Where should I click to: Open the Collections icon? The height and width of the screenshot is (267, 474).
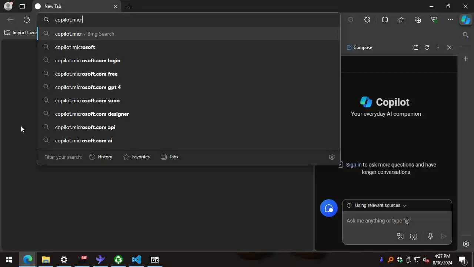tap(418, 20)
